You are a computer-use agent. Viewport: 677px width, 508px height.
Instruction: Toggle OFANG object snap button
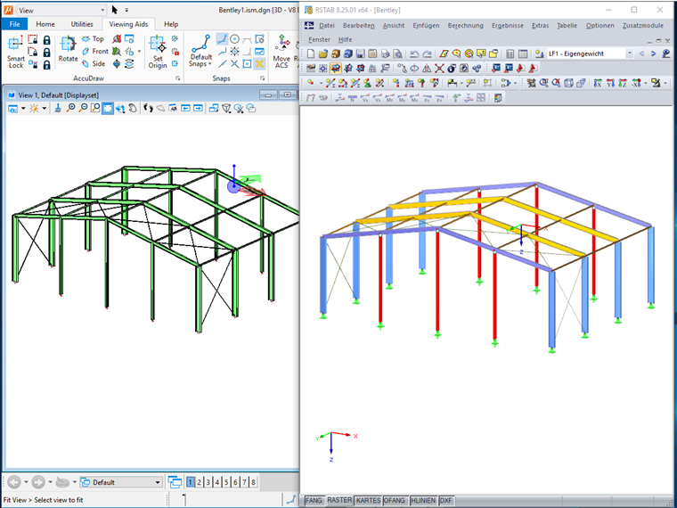(x=395, y=500)
